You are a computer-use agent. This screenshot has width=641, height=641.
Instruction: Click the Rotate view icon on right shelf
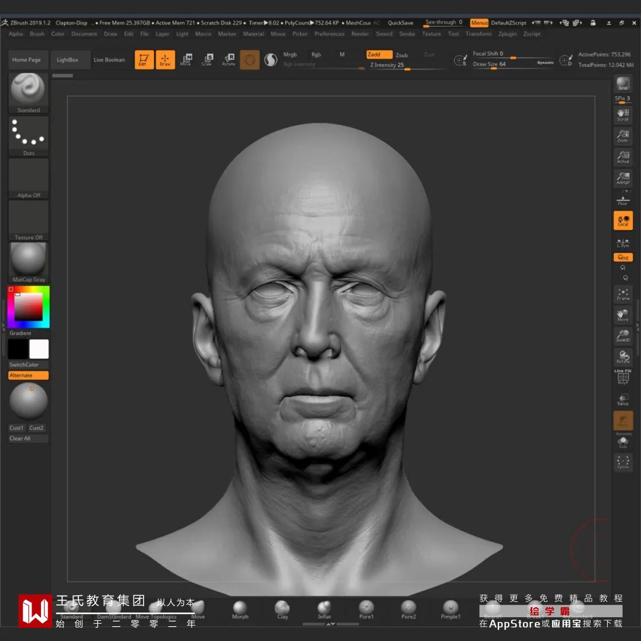point(623,357)
